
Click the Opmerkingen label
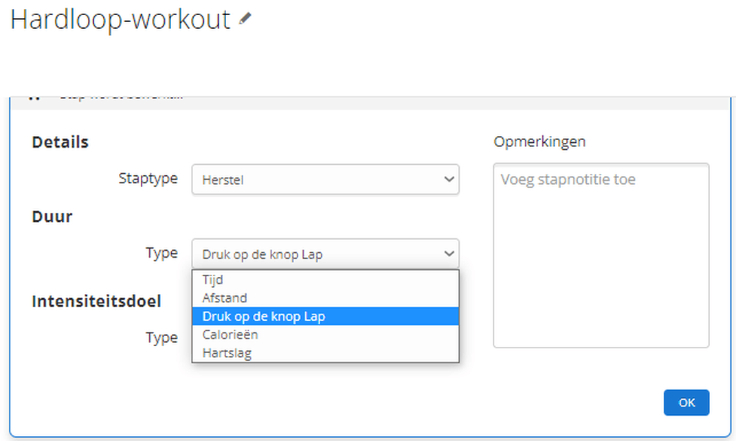539,142
